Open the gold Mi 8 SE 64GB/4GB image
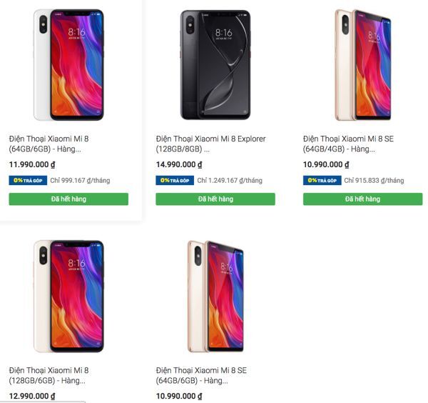 [363, 65]
